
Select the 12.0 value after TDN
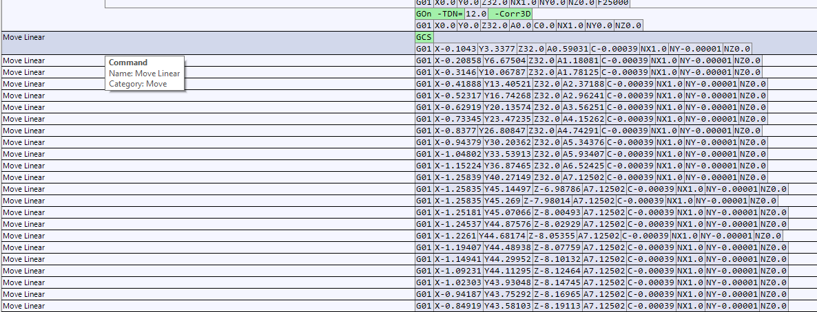pos(477,14)
